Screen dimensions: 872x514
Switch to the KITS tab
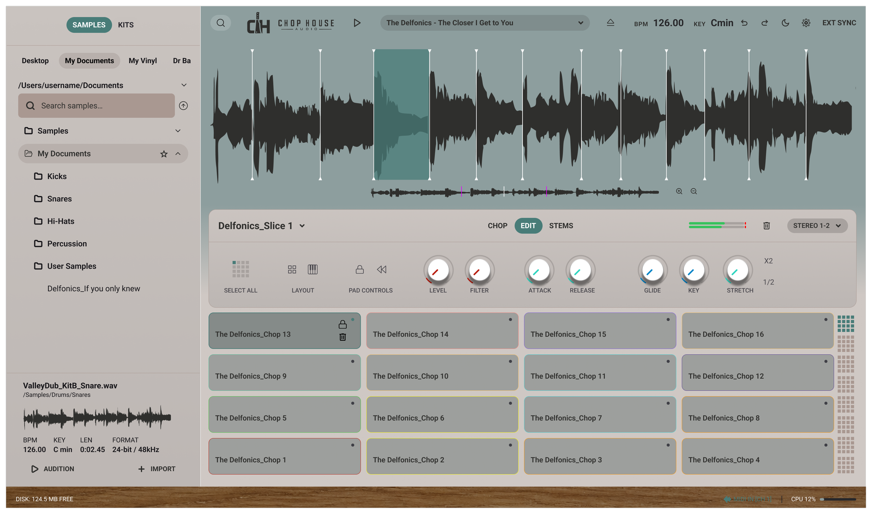pos(126,25)
